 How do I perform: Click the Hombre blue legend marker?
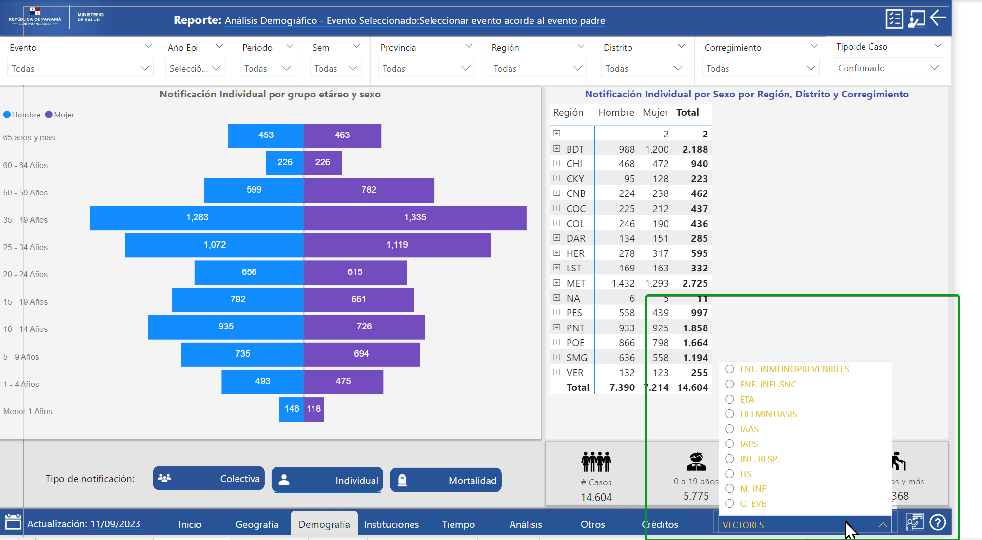[x=7, y=115]
